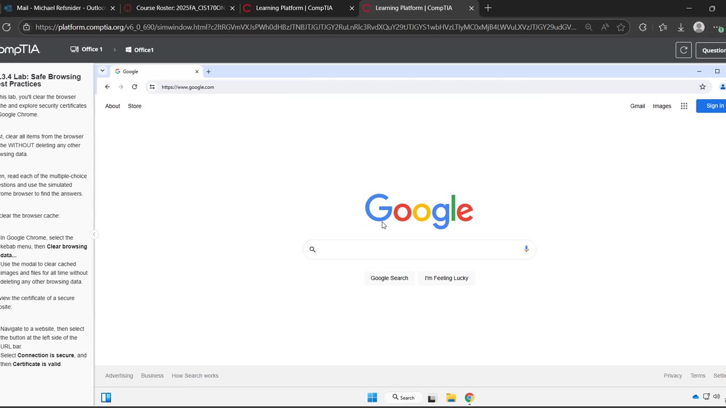Click the simulated Chrome address bar URL
Screen dimensions: 726x408
pos(188,87)
